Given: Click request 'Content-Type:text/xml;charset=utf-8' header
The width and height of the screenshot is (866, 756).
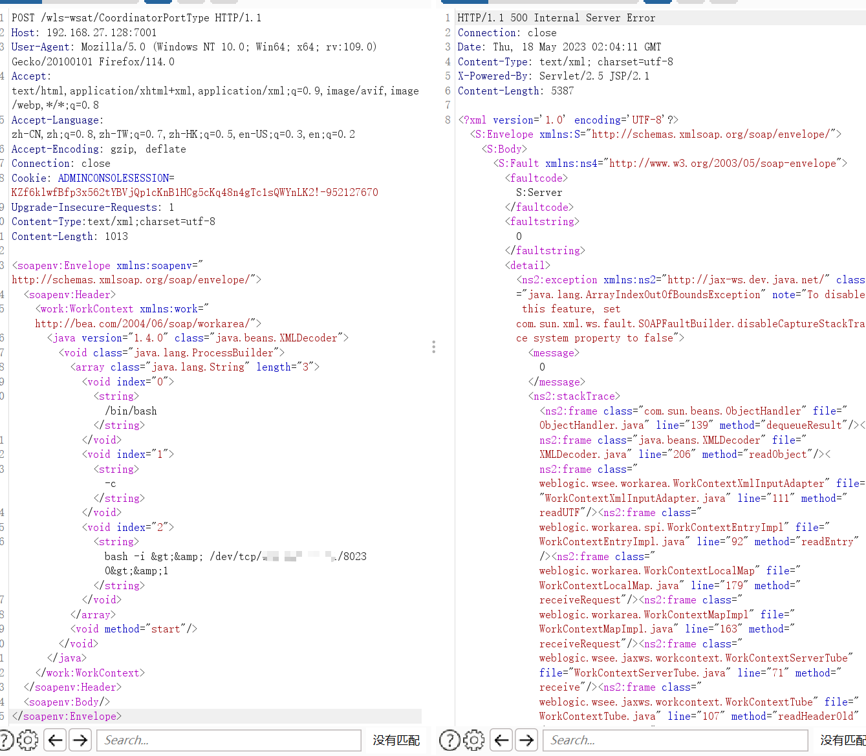Looking at the screenshot, I should tap(113, 222).
